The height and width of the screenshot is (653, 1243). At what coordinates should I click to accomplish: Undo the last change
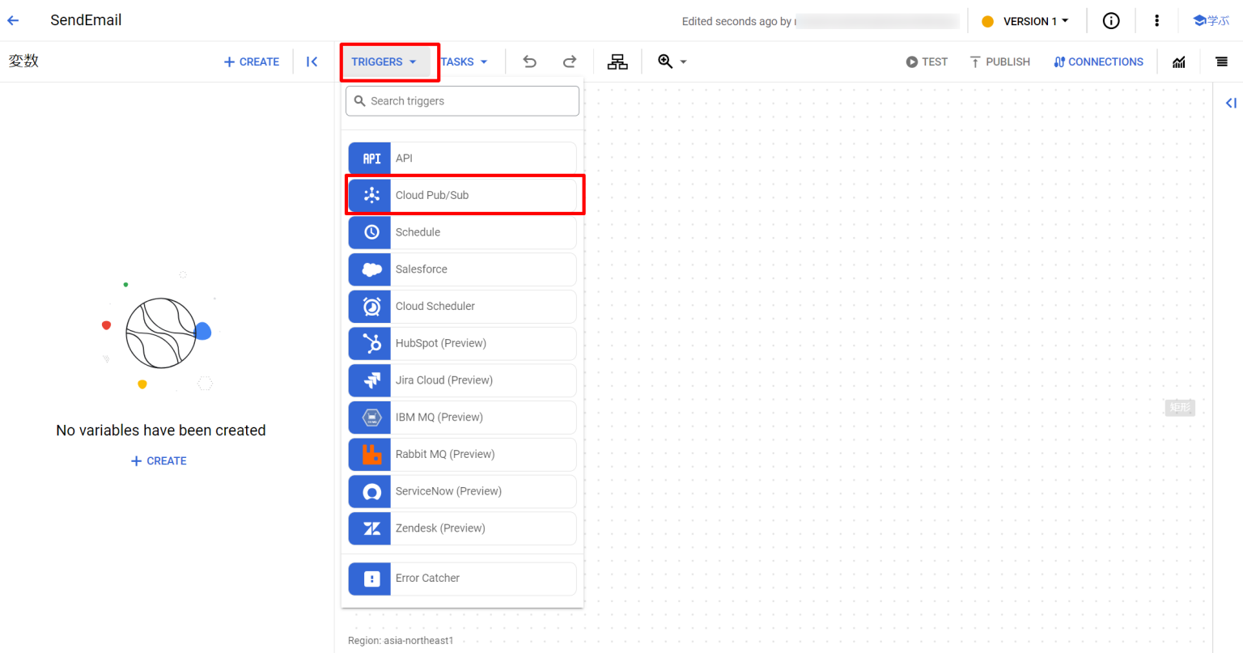coord(529,61)
